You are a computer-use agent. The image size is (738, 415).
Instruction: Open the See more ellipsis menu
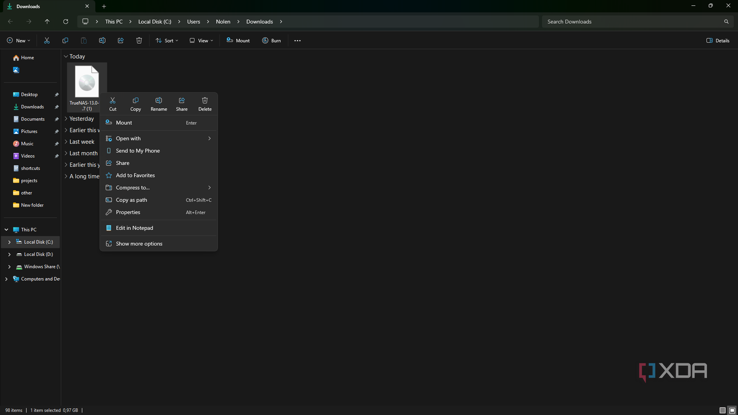pos(297,41)
